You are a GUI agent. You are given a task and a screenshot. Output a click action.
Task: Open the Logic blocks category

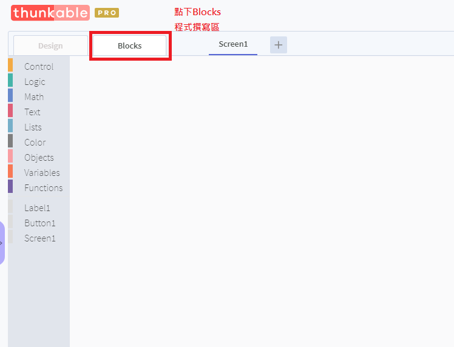point(35,82)
